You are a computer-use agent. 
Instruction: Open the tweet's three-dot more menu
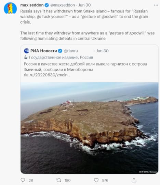pos(156,5)
